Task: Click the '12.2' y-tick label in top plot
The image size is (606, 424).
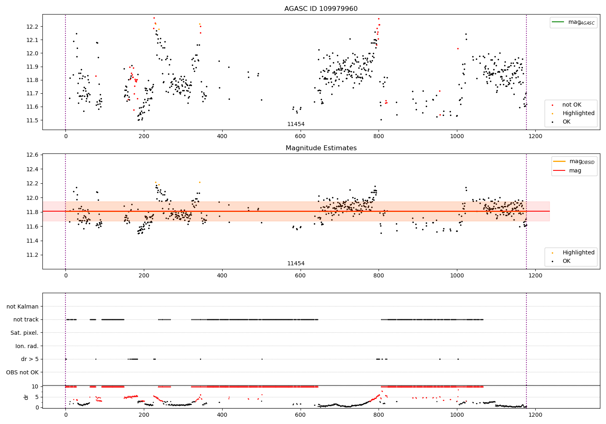Action: 33,27
